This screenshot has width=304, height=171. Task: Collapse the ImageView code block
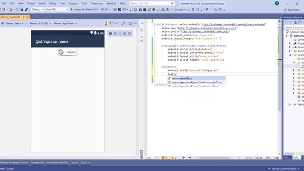point(154,66)
